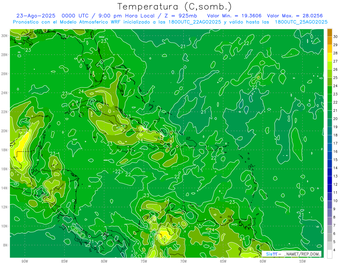This screenshot has height=265, width=343.
Task: Click the "85W" longitude axis label
Action: click(x=64, y=261)
